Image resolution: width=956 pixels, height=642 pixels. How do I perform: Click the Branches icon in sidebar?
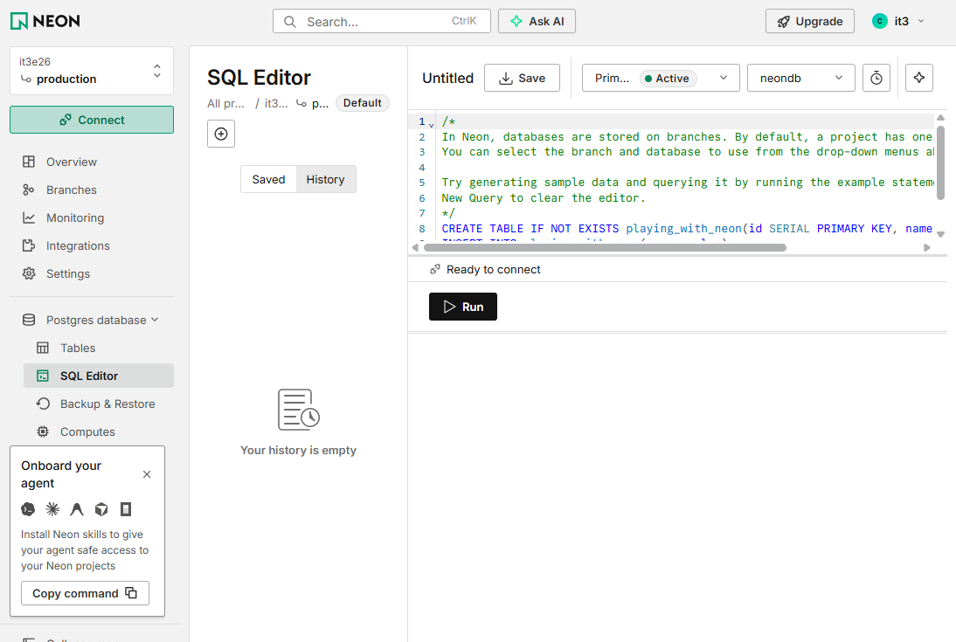29,190
